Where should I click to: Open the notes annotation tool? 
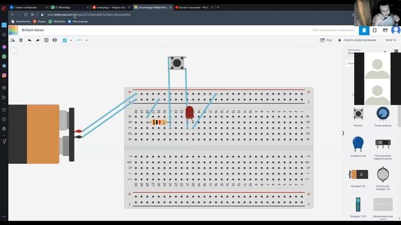46,40
